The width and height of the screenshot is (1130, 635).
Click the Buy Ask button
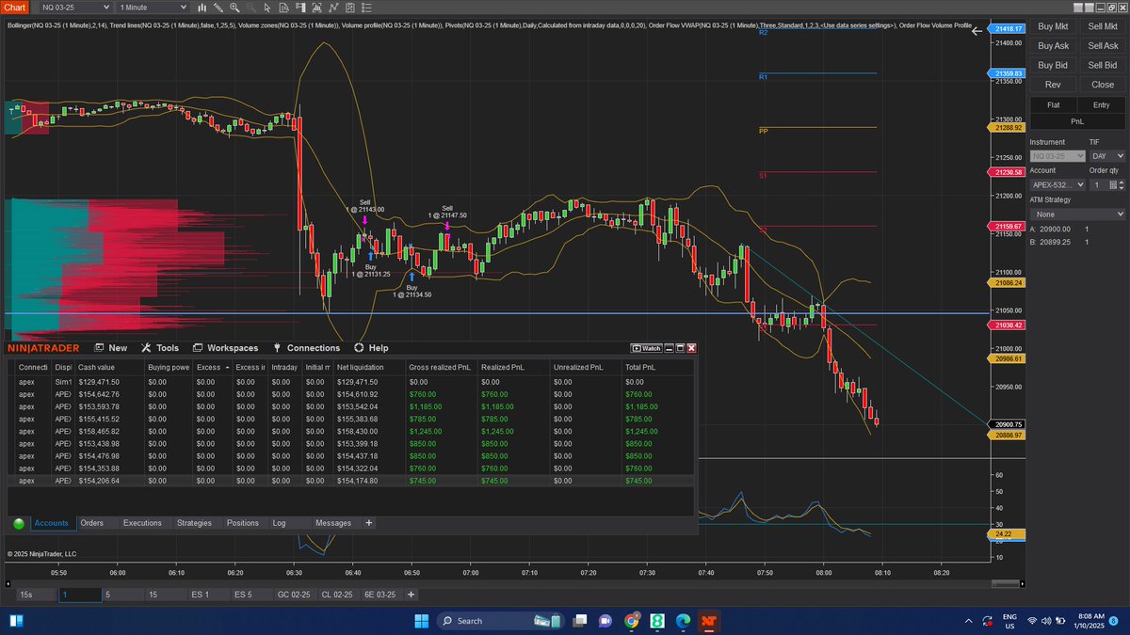(1053, 46)
